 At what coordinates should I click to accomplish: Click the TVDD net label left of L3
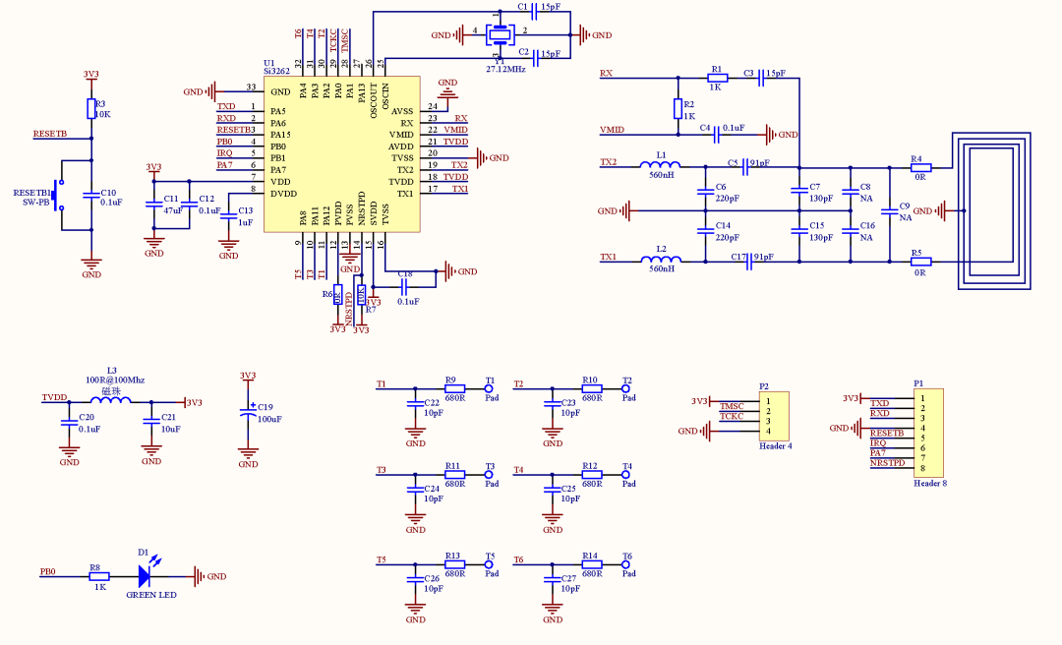click(x=55, y=397)
